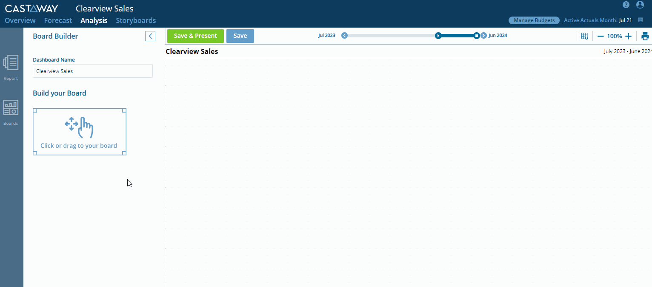
Task: Click the Clearview Sales header title
Action: click(x=104, y=8)
